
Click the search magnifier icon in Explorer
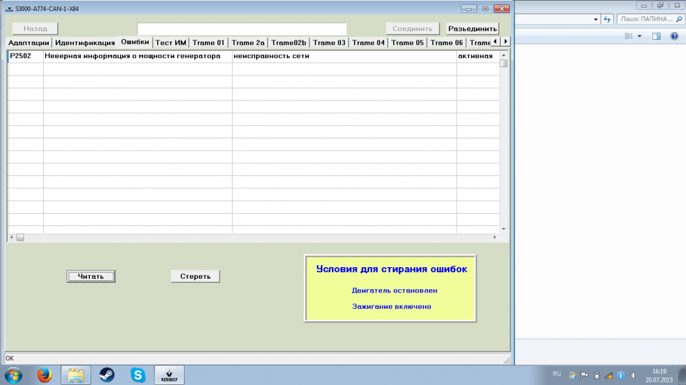[679, 19]
